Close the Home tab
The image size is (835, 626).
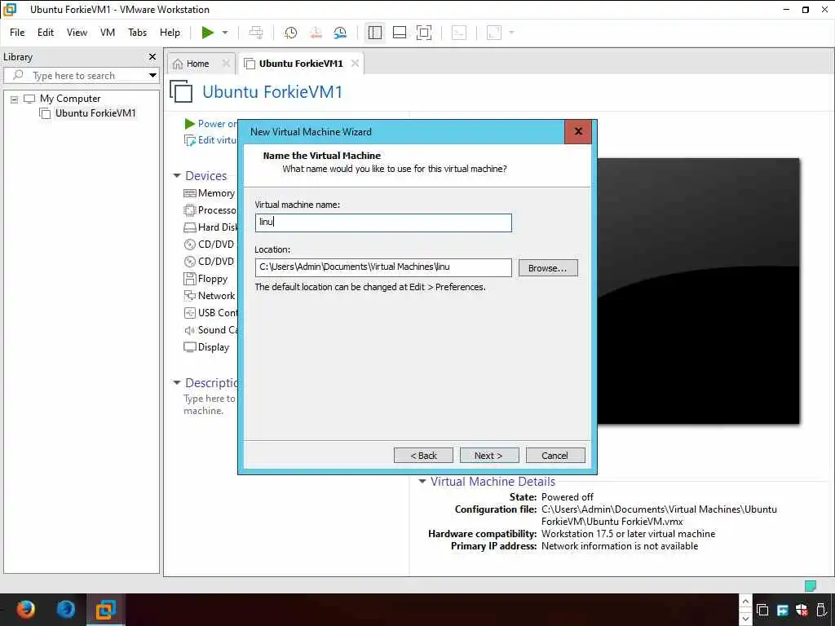226,64
